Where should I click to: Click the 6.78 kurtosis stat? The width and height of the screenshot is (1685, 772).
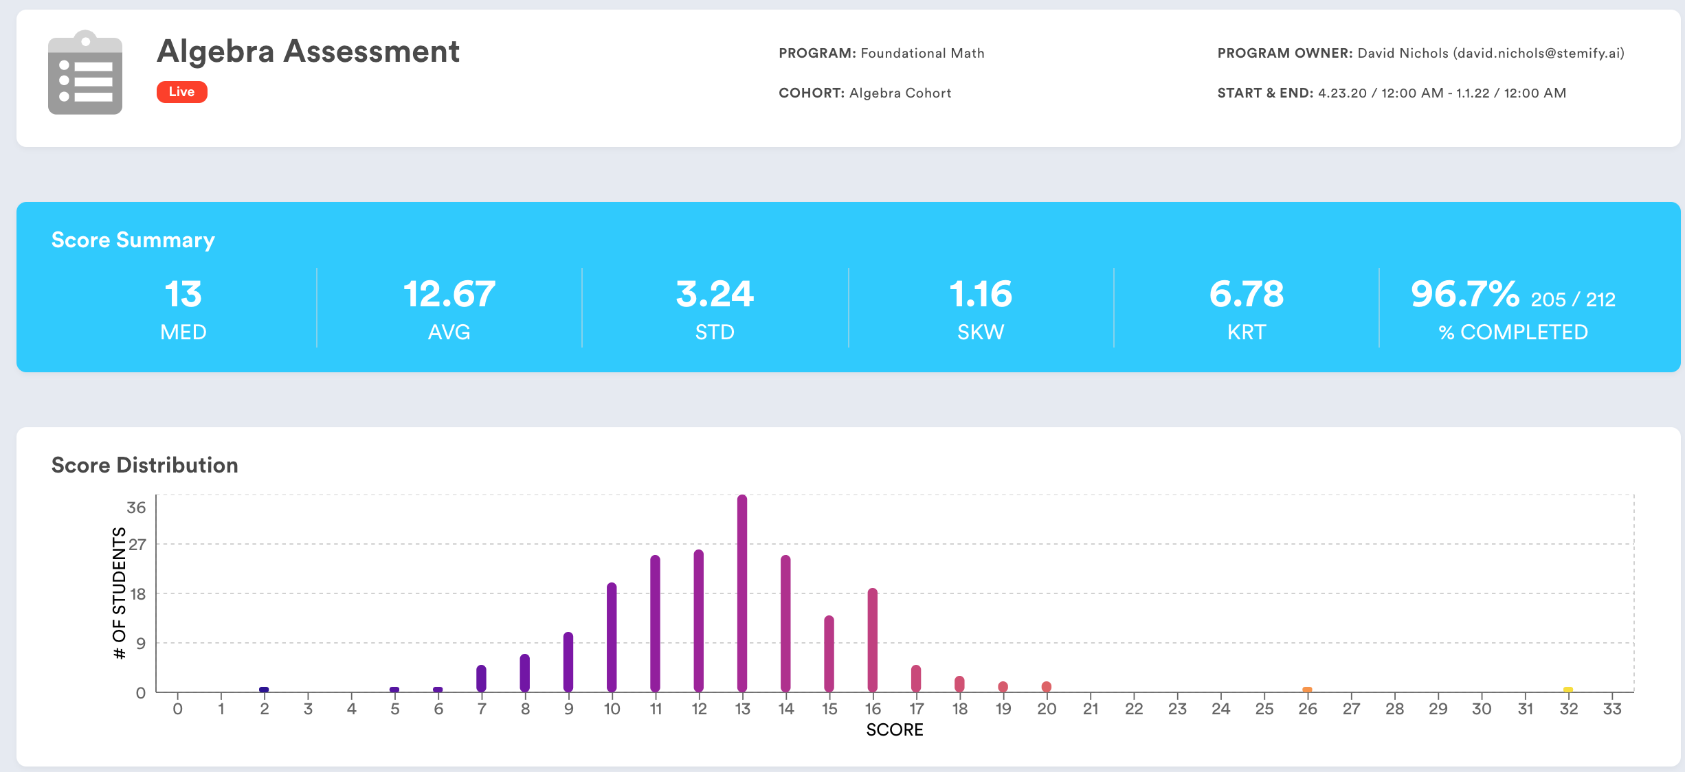click(x=1246, y=295)
